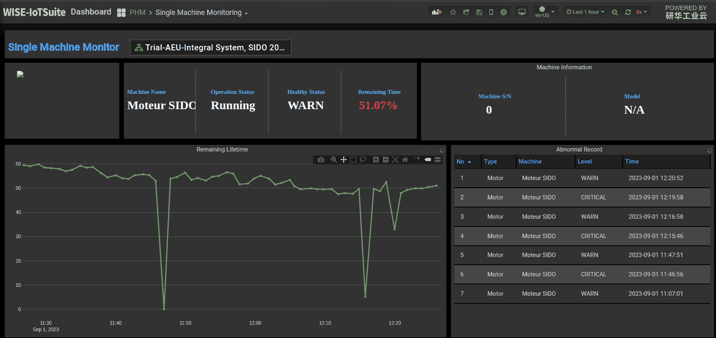Sort table by Time column header

(x=632, y=162)
